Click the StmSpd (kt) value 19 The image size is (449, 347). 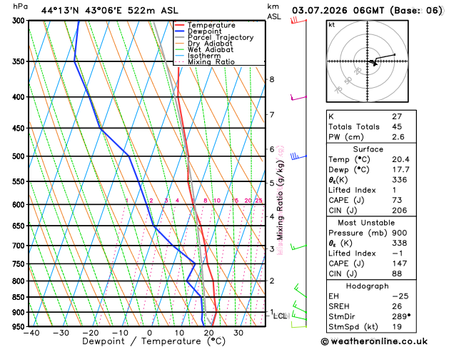(397, 327)
